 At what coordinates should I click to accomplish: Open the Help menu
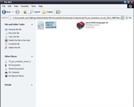point(40,6)
